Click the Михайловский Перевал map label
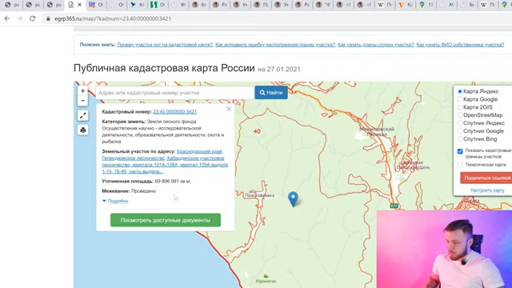Image resolution: width=512 pixels, height=288 pixels. [377, 131]
